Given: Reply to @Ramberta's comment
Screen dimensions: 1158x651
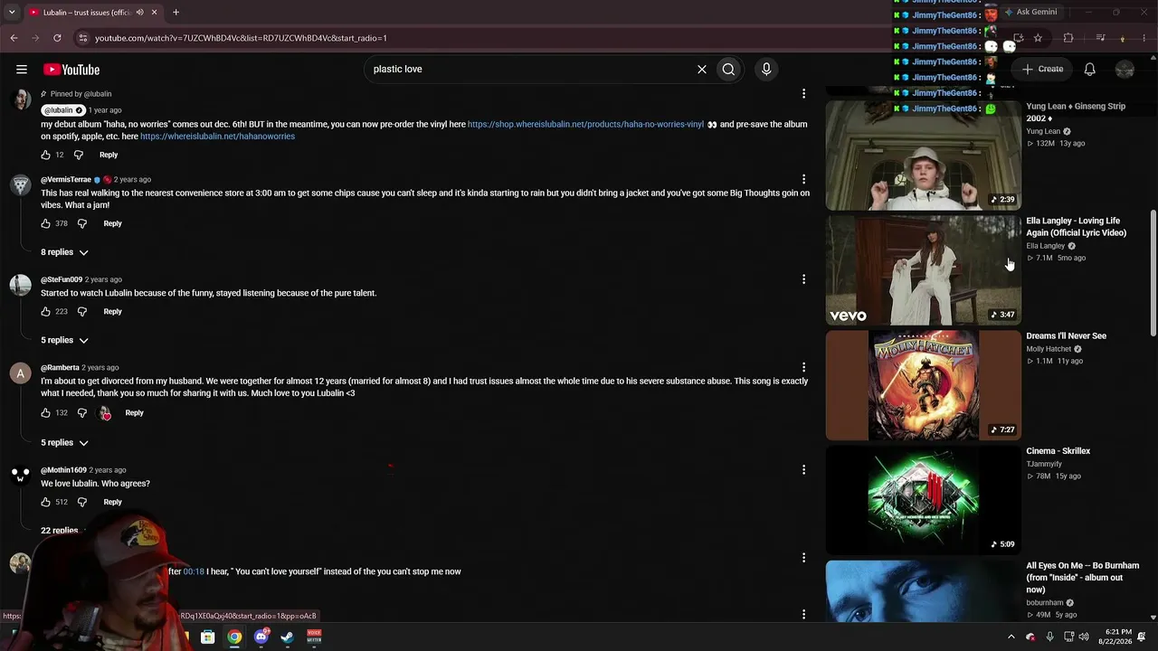Looking at the screenshot, I should tap(134, 412).
